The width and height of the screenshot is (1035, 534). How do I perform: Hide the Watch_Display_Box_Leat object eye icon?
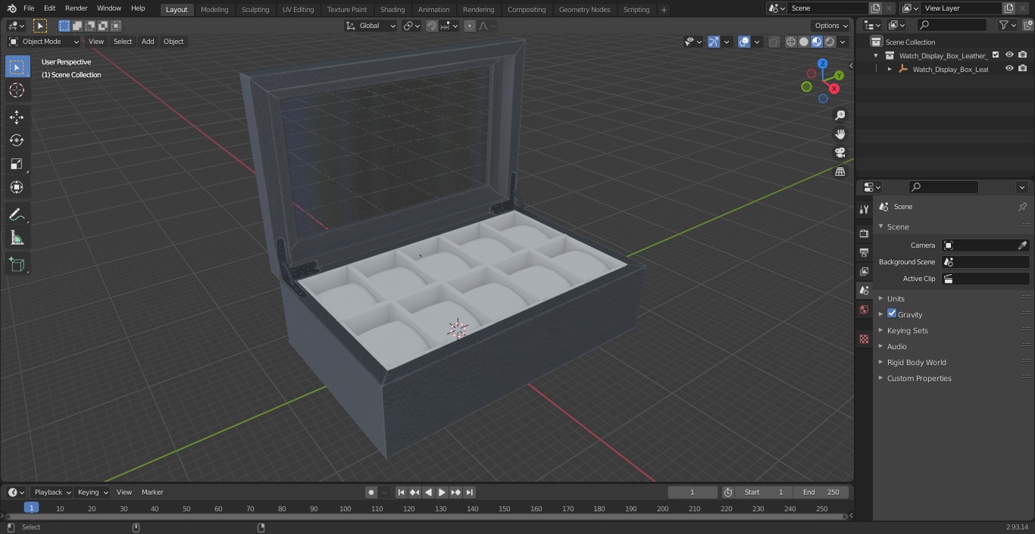click(1009, 69)
